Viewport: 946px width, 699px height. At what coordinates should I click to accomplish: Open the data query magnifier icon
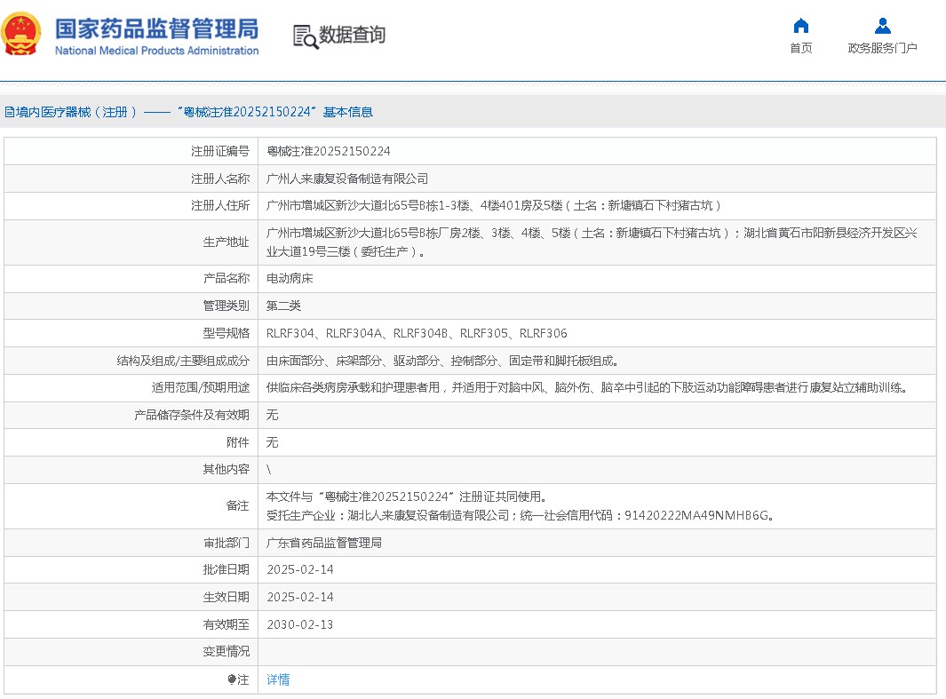click(306, 36)
